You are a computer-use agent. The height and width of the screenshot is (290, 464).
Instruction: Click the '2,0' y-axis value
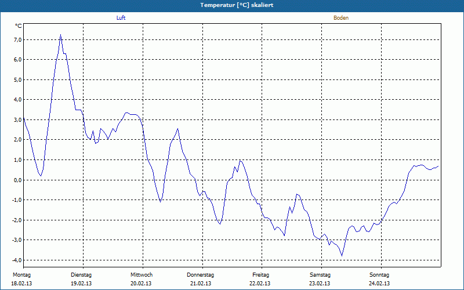18,140
